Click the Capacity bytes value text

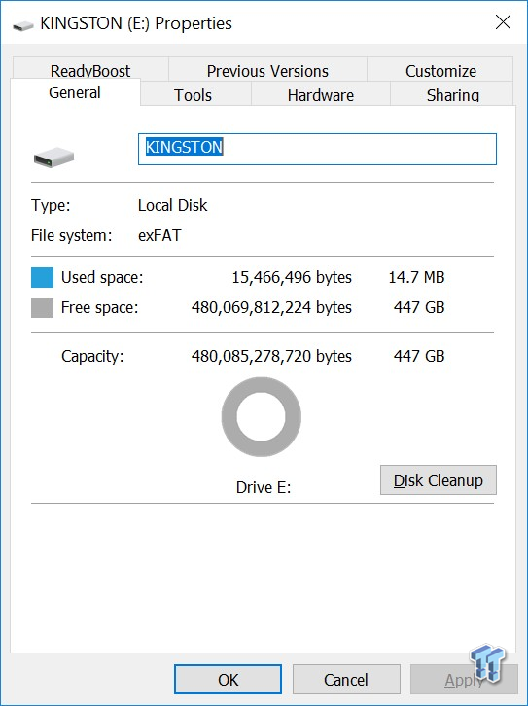point(271,356)
